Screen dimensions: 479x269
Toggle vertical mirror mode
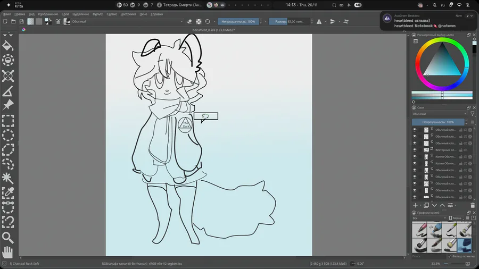(333, 21)
